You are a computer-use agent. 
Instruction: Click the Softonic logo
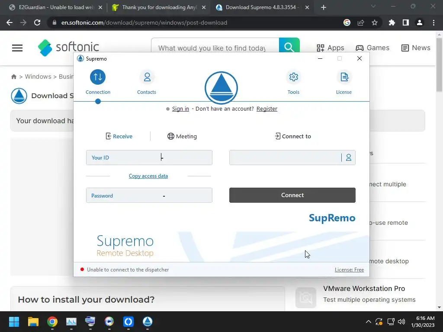[68, 48]
